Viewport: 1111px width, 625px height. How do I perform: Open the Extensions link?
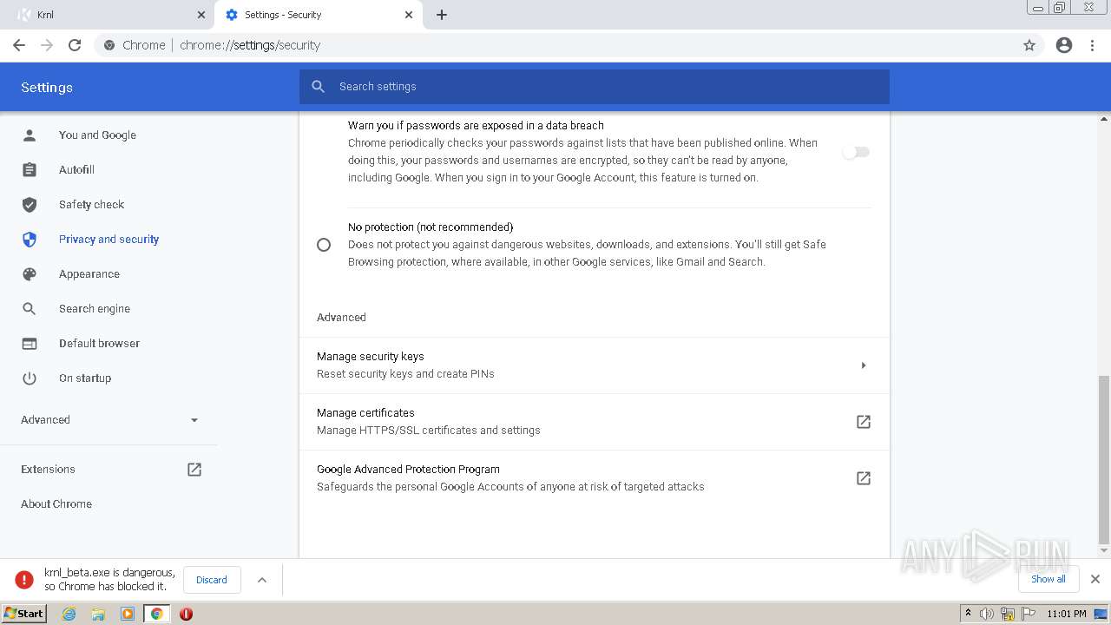(x=48, y=470)
